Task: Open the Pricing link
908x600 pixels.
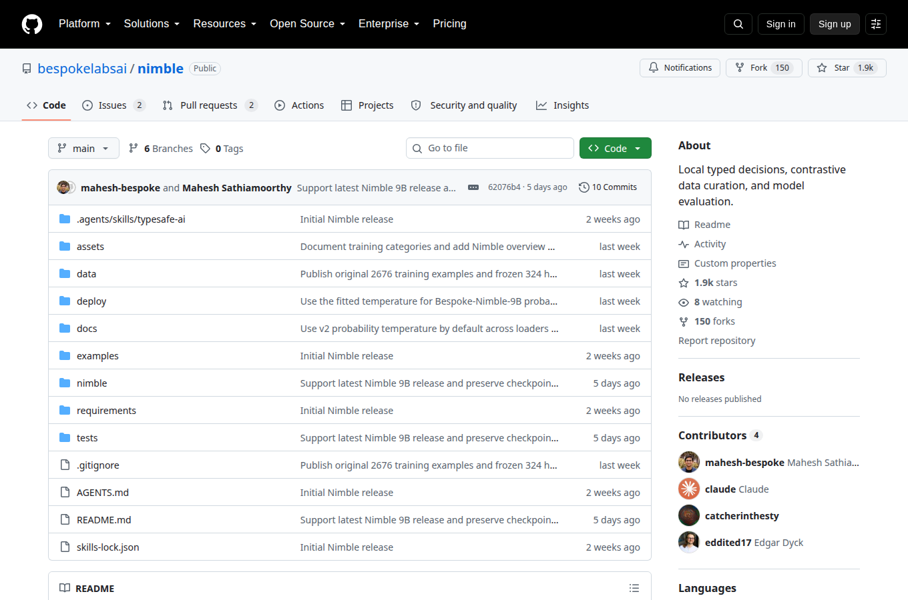Action: [x=449, y=24]
